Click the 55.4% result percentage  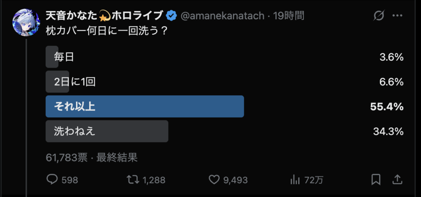coord(386,107)
